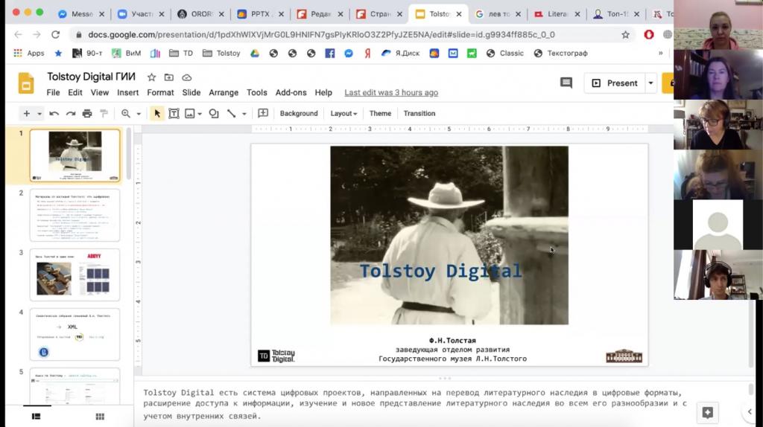Redo the last action

(71, 114)
